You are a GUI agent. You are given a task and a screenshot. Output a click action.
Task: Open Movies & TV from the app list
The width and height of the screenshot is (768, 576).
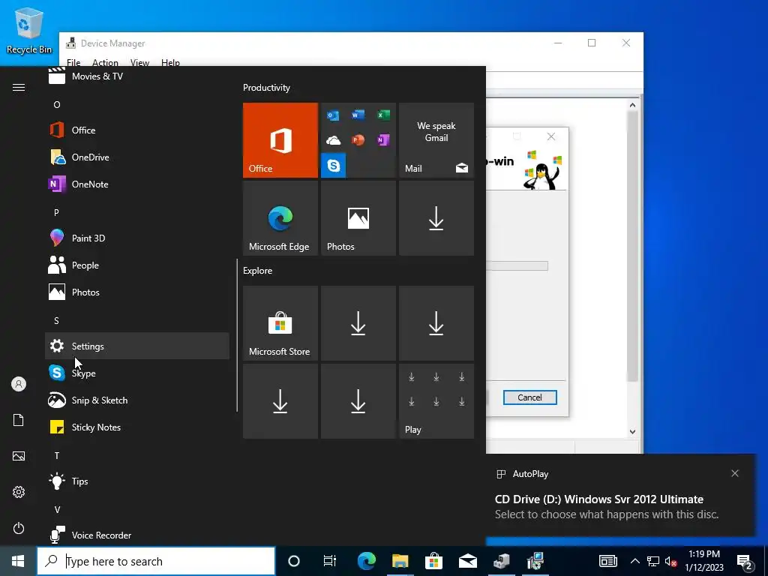tap(137, 76)
